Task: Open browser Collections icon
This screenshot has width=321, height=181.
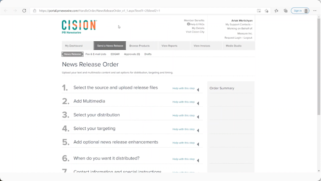Action: [x=286, y=11]
